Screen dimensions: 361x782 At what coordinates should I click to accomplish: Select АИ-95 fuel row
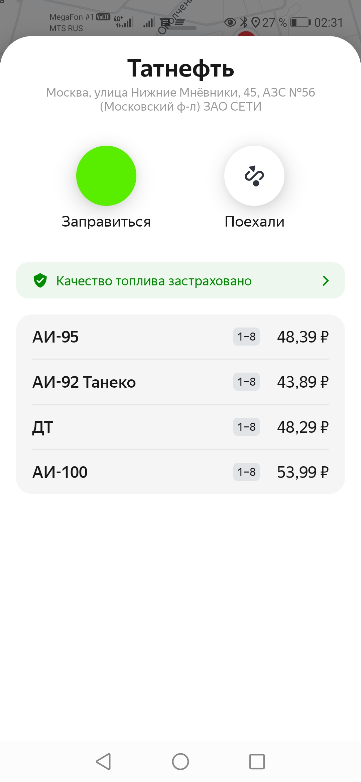tap(180, 337)
